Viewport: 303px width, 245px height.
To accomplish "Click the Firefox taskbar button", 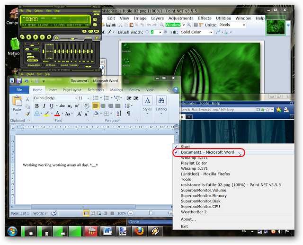I will [139, 231].
